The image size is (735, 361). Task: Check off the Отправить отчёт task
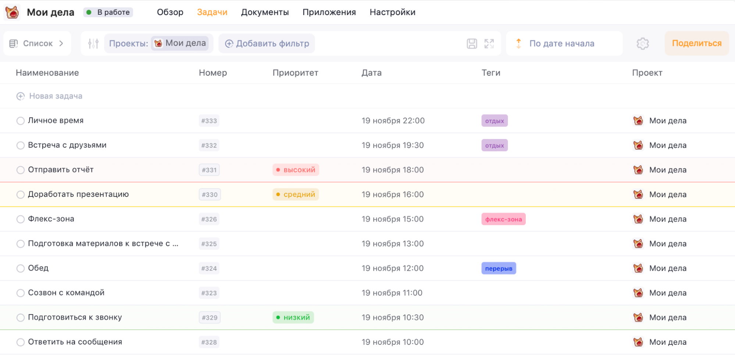(x=21, y=170)
